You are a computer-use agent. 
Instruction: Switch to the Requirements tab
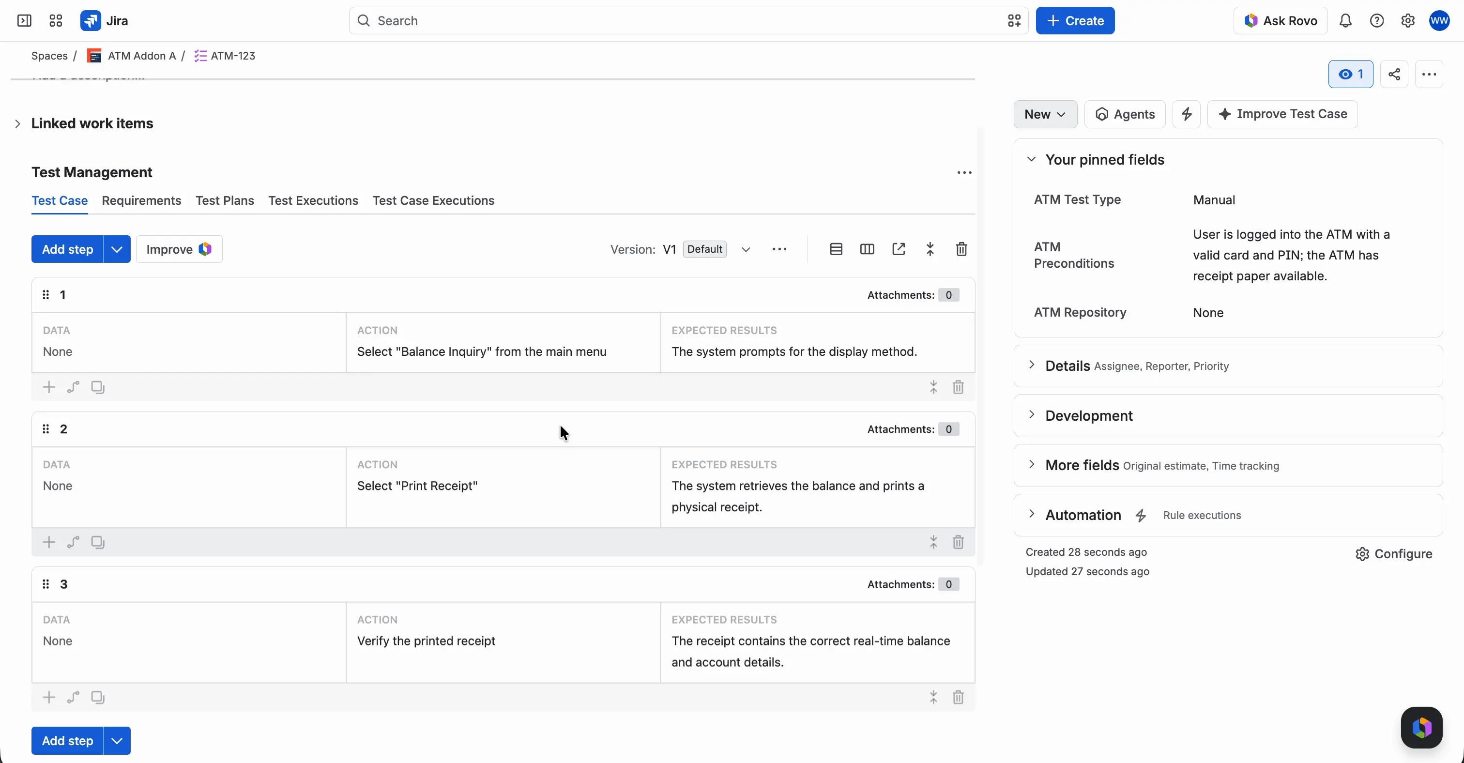141,200
